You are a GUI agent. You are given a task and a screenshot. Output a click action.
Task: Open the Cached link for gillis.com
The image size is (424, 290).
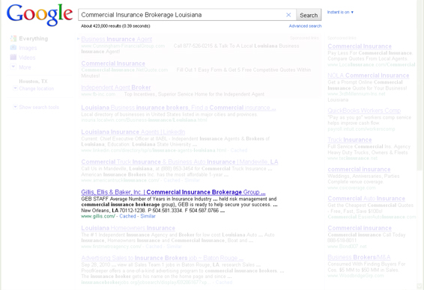pyautogui.click(x=127, y=216)
